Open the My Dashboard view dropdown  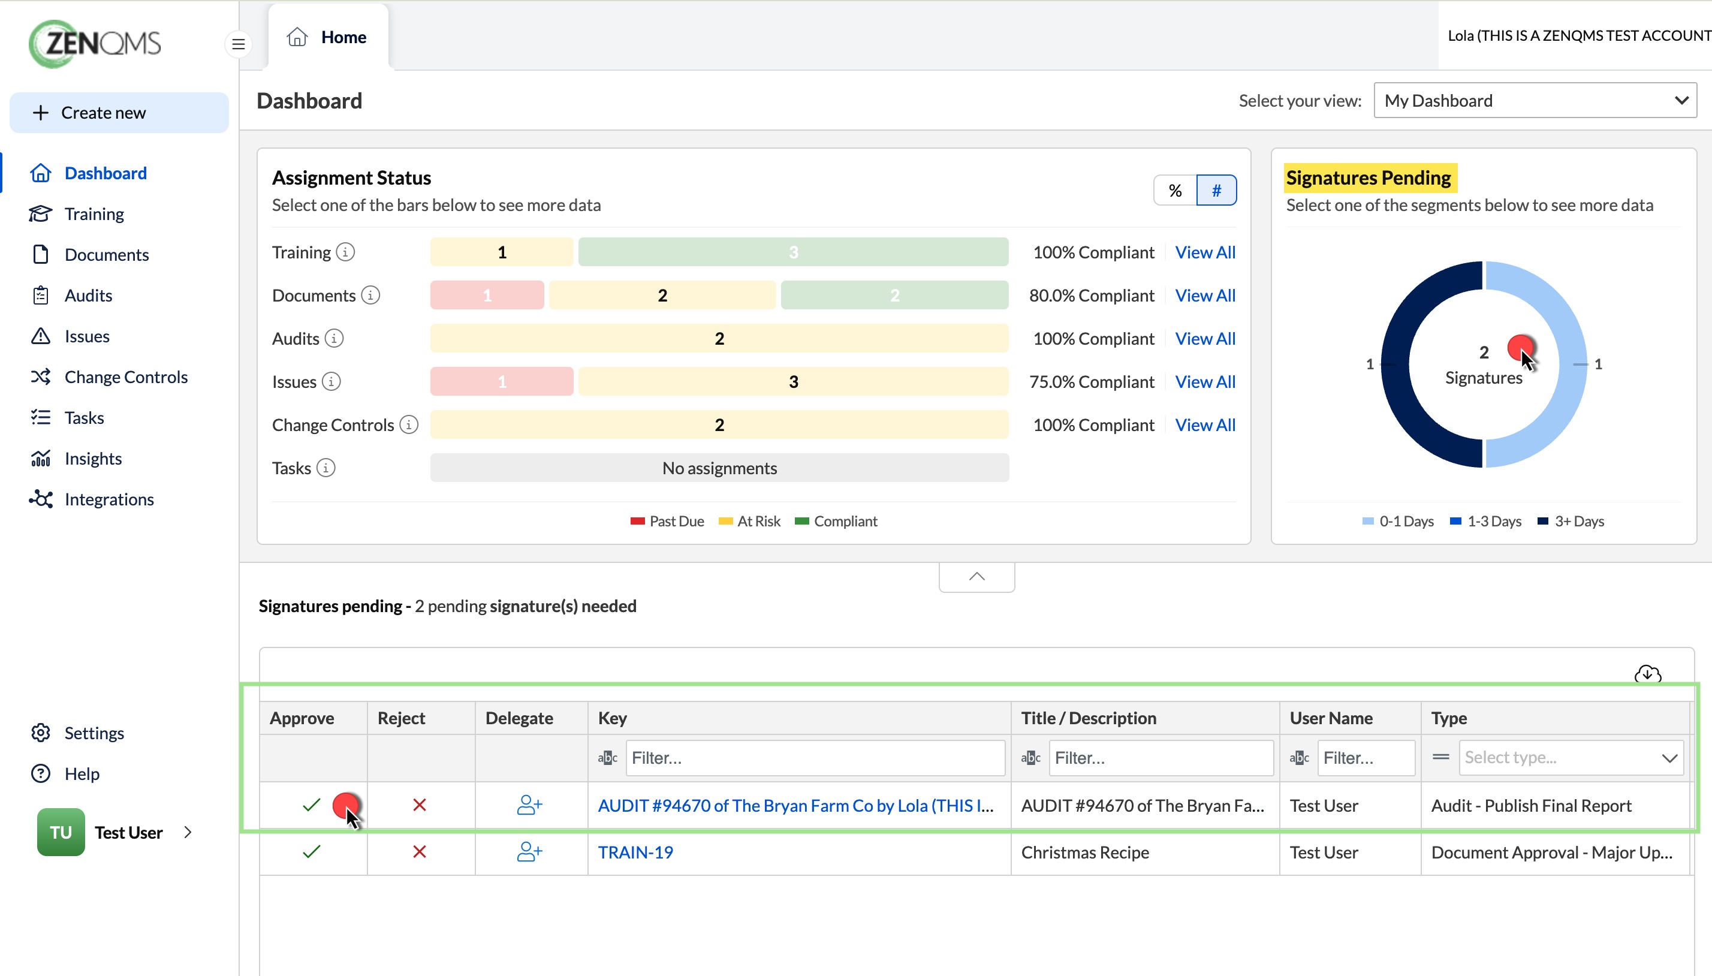tap(1535, 101)
